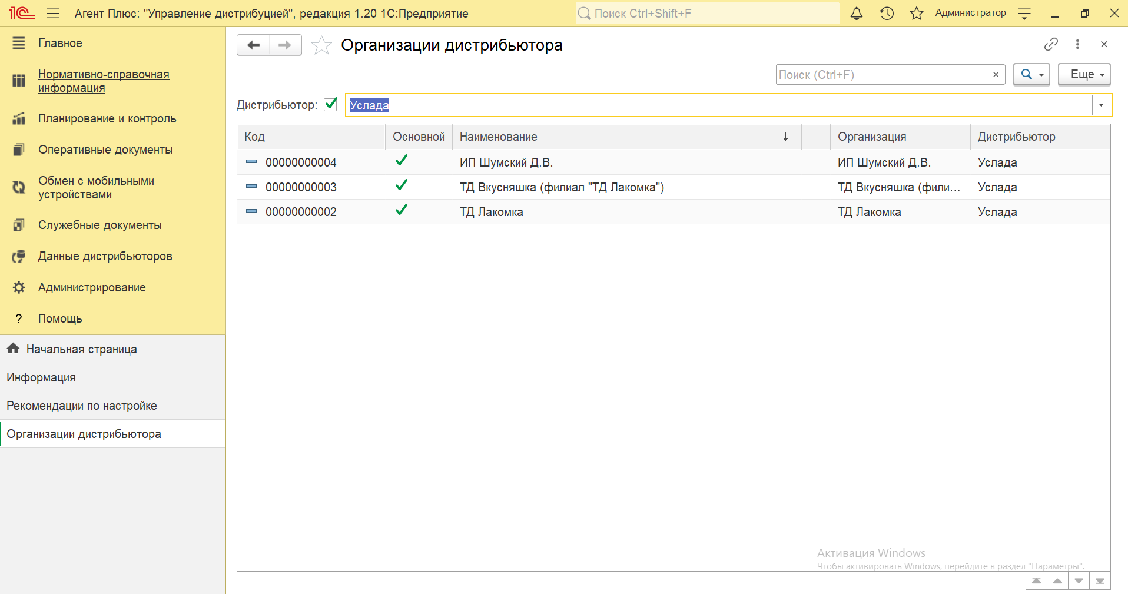The height and width of the screenshot is (594, 1128).
Task: Click the sort arrow in Наименование header
Action: [x=785, y=137]
